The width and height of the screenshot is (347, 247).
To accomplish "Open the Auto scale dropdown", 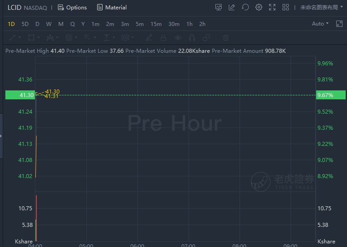I will (320, 24).
